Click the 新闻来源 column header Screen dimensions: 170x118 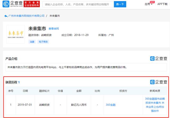pyautogui.click(x=155, y=91)
